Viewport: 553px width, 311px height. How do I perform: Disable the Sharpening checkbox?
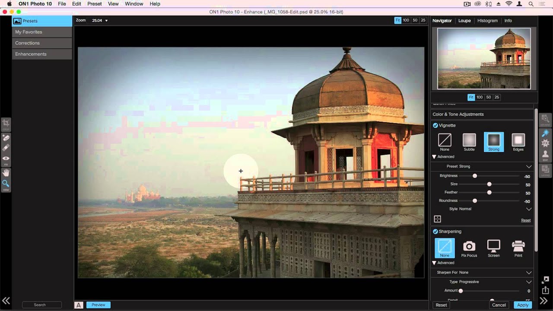point(435,232)
